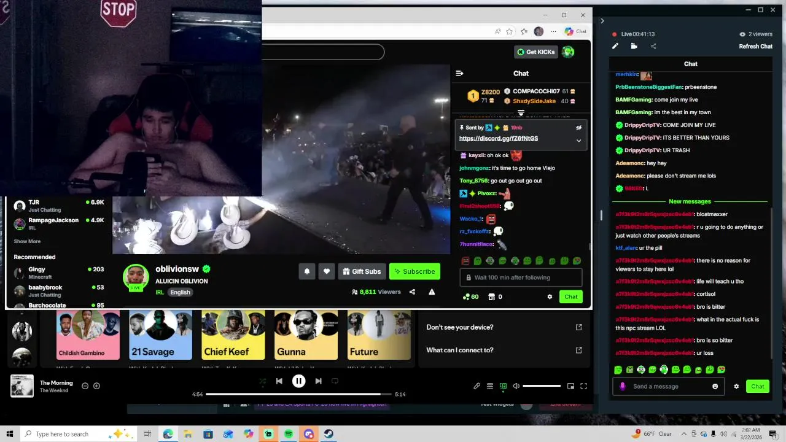Focus the Kick 'Wait 100 min after following' field
The image size is (786, 442).
pos(521,277)
